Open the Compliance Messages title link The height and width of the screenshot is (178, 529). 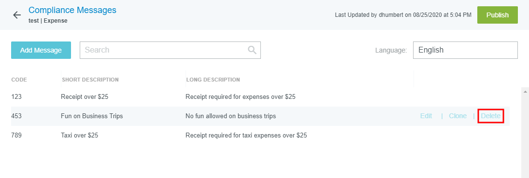(72, 10)
